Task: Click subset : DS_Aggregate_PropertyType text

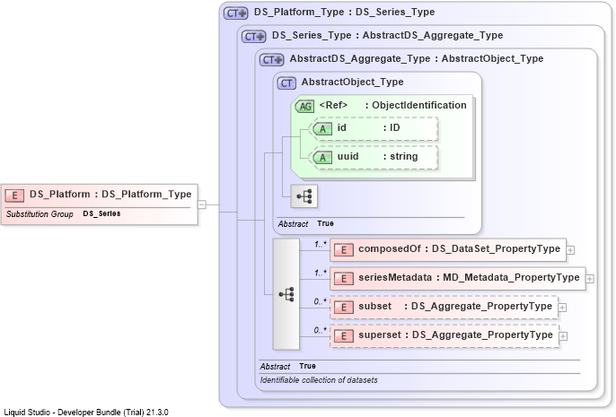Action: click(x=455, y=306)
